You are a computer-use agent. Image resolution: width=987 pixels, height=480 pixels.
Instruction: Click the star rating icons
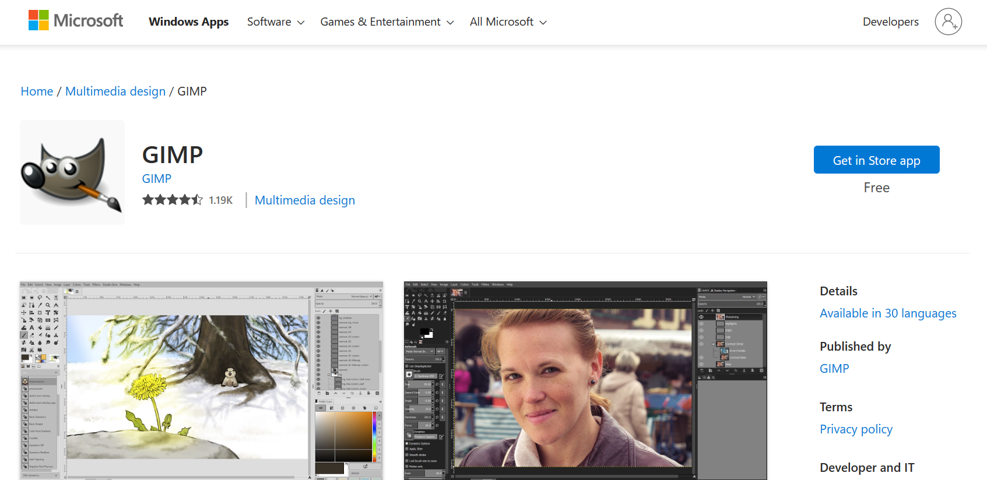[x=173, y=200]
